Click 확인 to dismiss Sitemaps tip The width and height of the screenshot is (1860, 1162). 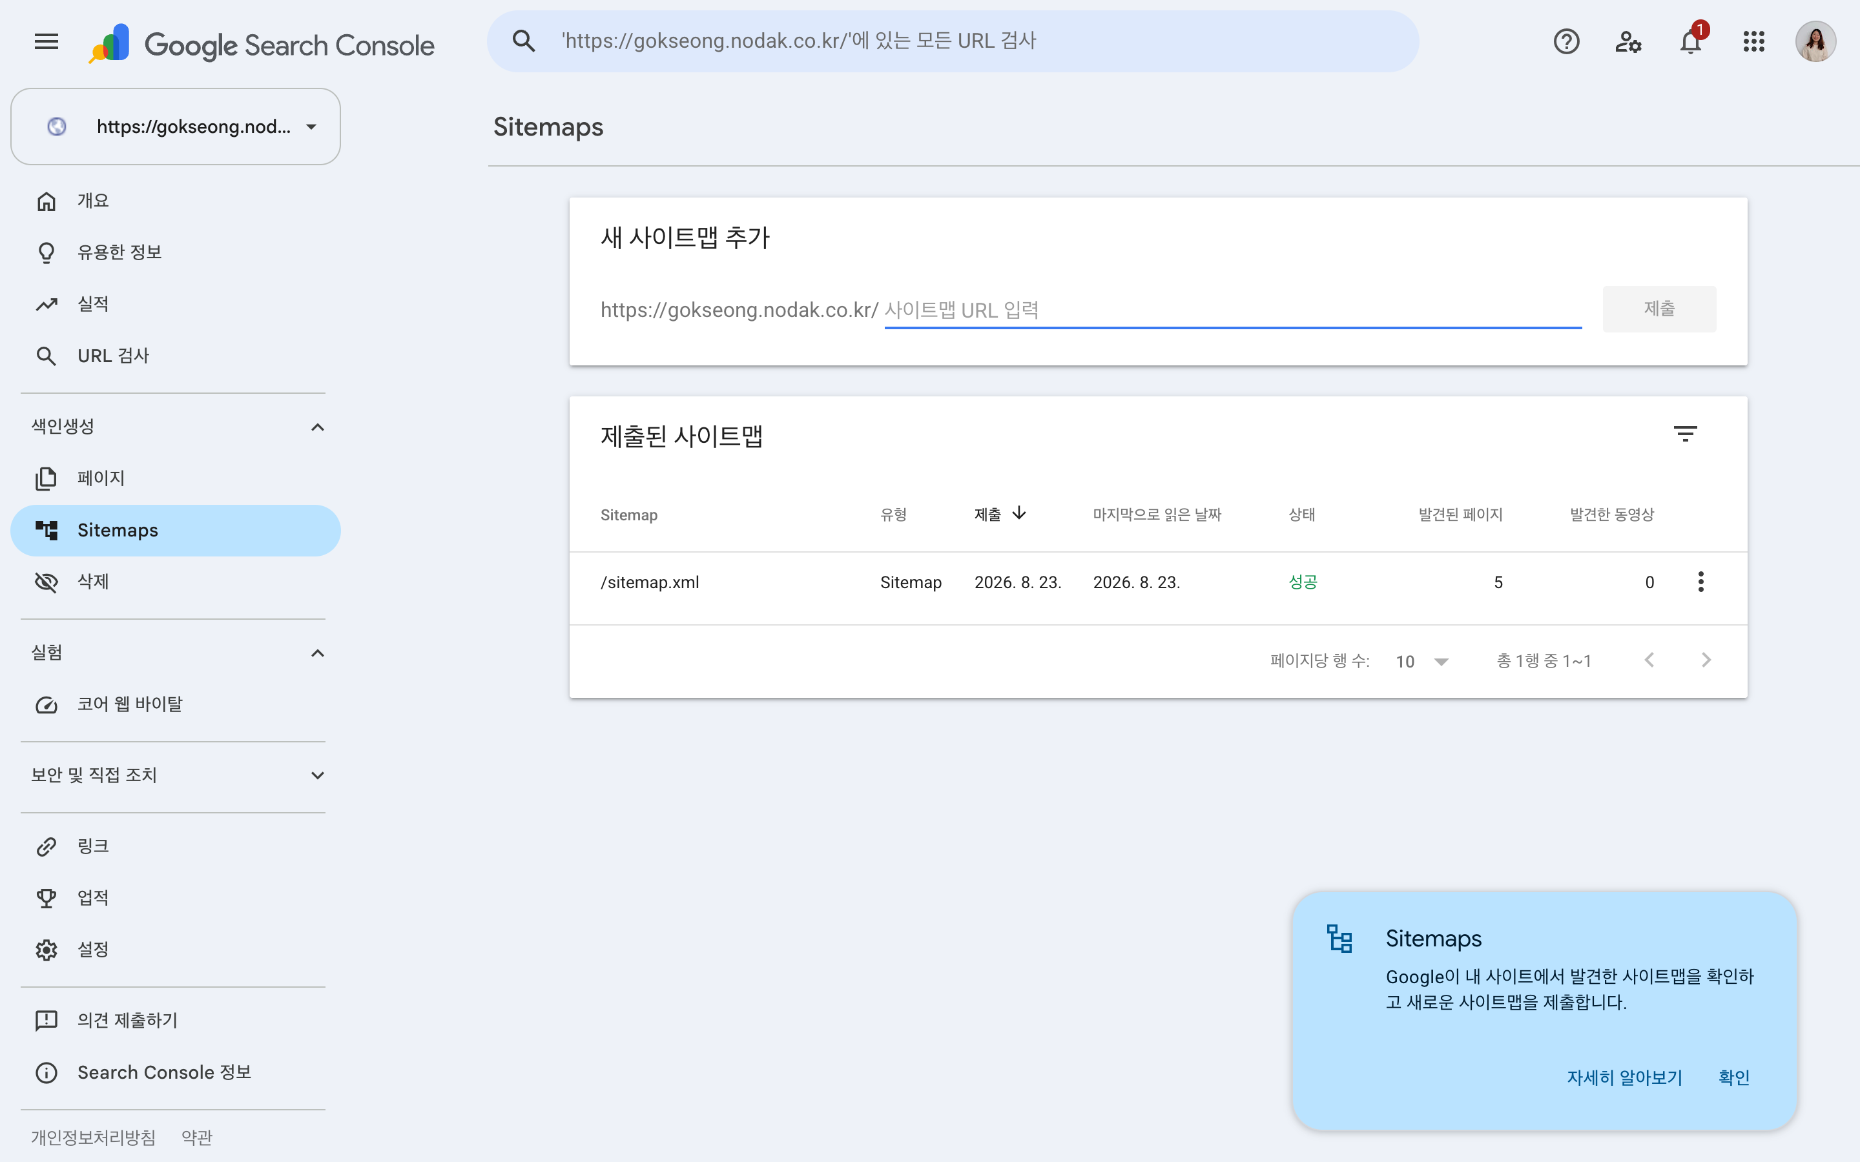coord(1734,1078)
